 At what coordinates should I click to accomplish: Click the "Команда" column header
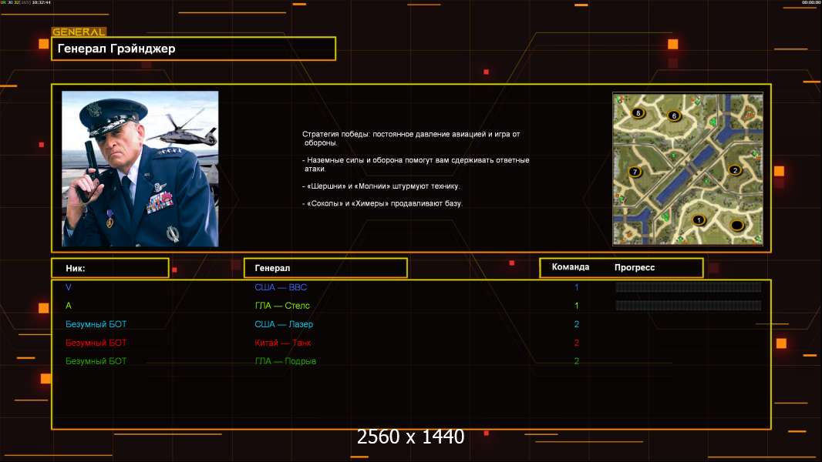[571, 267]
